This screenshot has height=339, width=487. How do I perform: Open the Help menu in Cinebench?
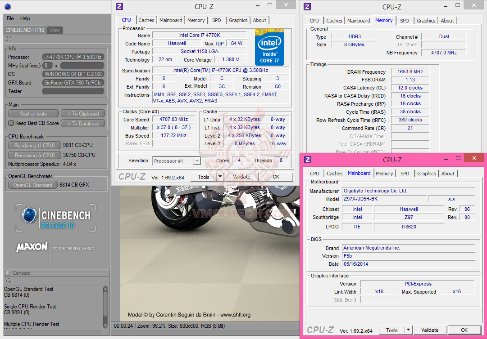click(x=25, y=18)
